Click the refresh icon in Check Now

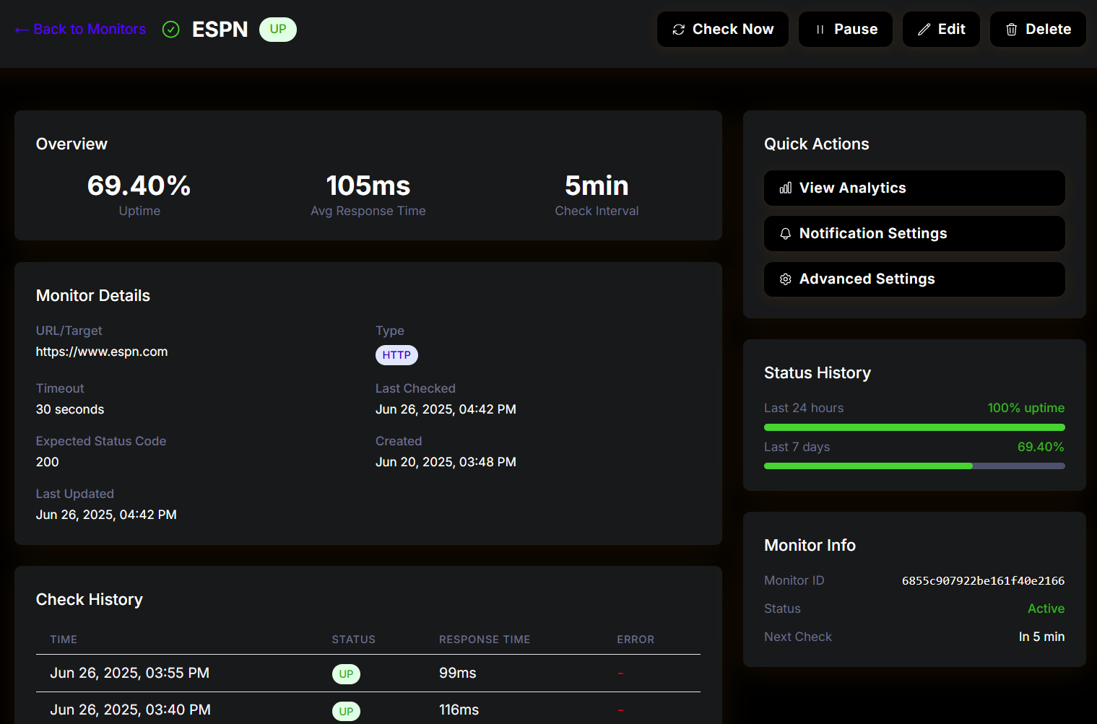(x=678, y=30)
